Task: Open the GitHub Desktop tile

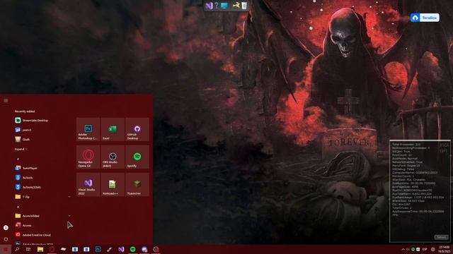Action: 137,129
